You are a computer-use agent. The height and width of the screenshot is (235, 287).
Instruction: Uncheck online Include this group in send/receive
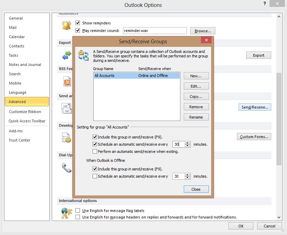coord(95,137)
